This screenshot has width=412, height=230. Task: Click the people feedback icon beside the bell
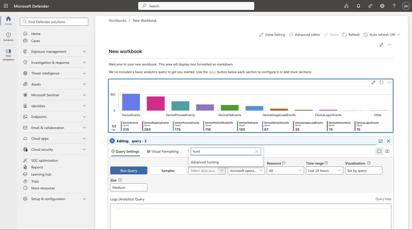(370, 6)
